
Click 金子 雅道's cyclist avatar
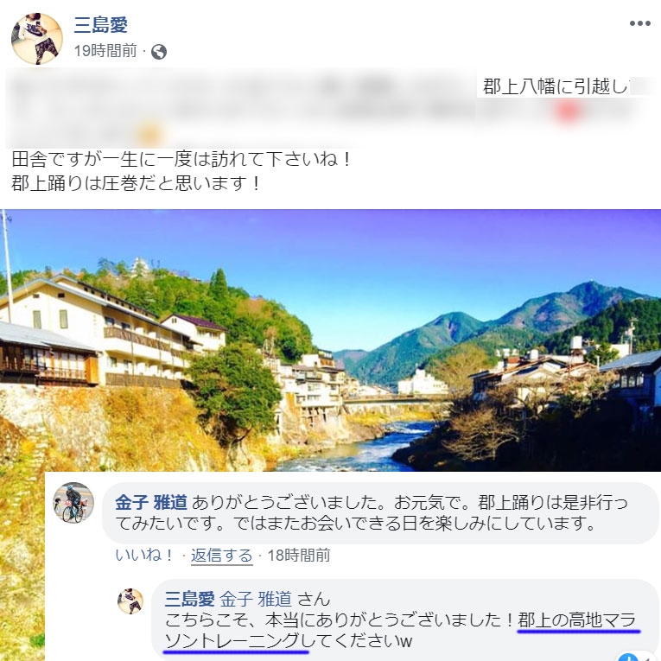[73, 503]
